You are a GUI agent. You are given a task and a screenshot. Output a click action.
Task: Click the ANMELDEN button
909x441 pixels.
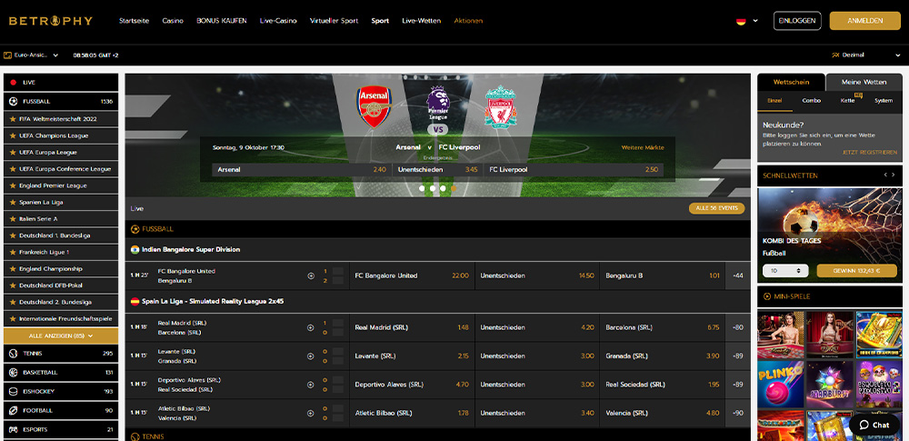(865, 21)
